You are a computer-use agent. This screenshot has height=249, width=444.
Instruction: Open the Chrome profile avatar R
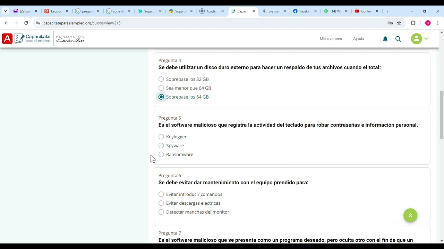(x=428, y=23)
